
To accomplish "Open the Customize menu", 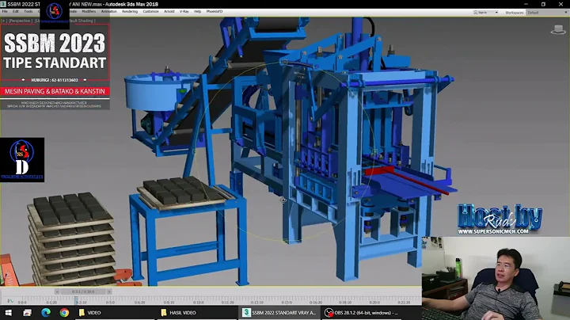I will coord(151,12).
